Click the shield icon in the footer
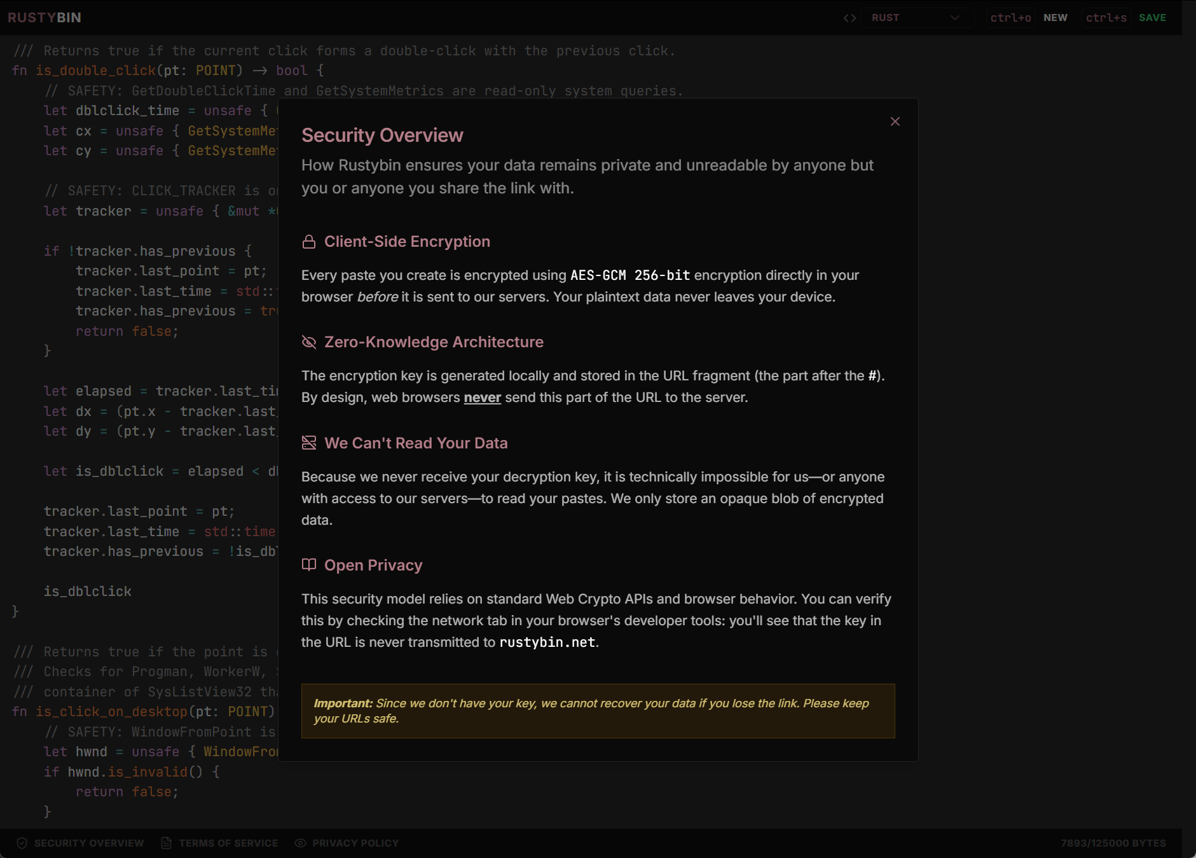 click(x=22, y=843)
